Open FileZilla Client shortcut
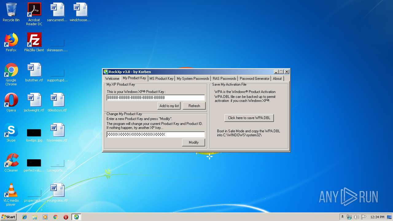393x221 pixels. coord(34,42)
